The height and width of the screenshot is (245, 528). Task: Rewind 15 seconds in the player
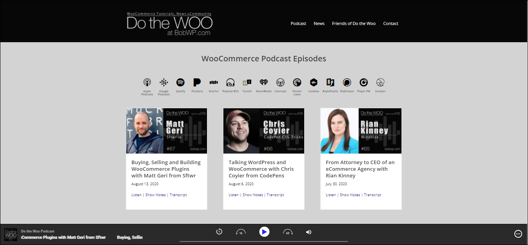pos(241,232)
